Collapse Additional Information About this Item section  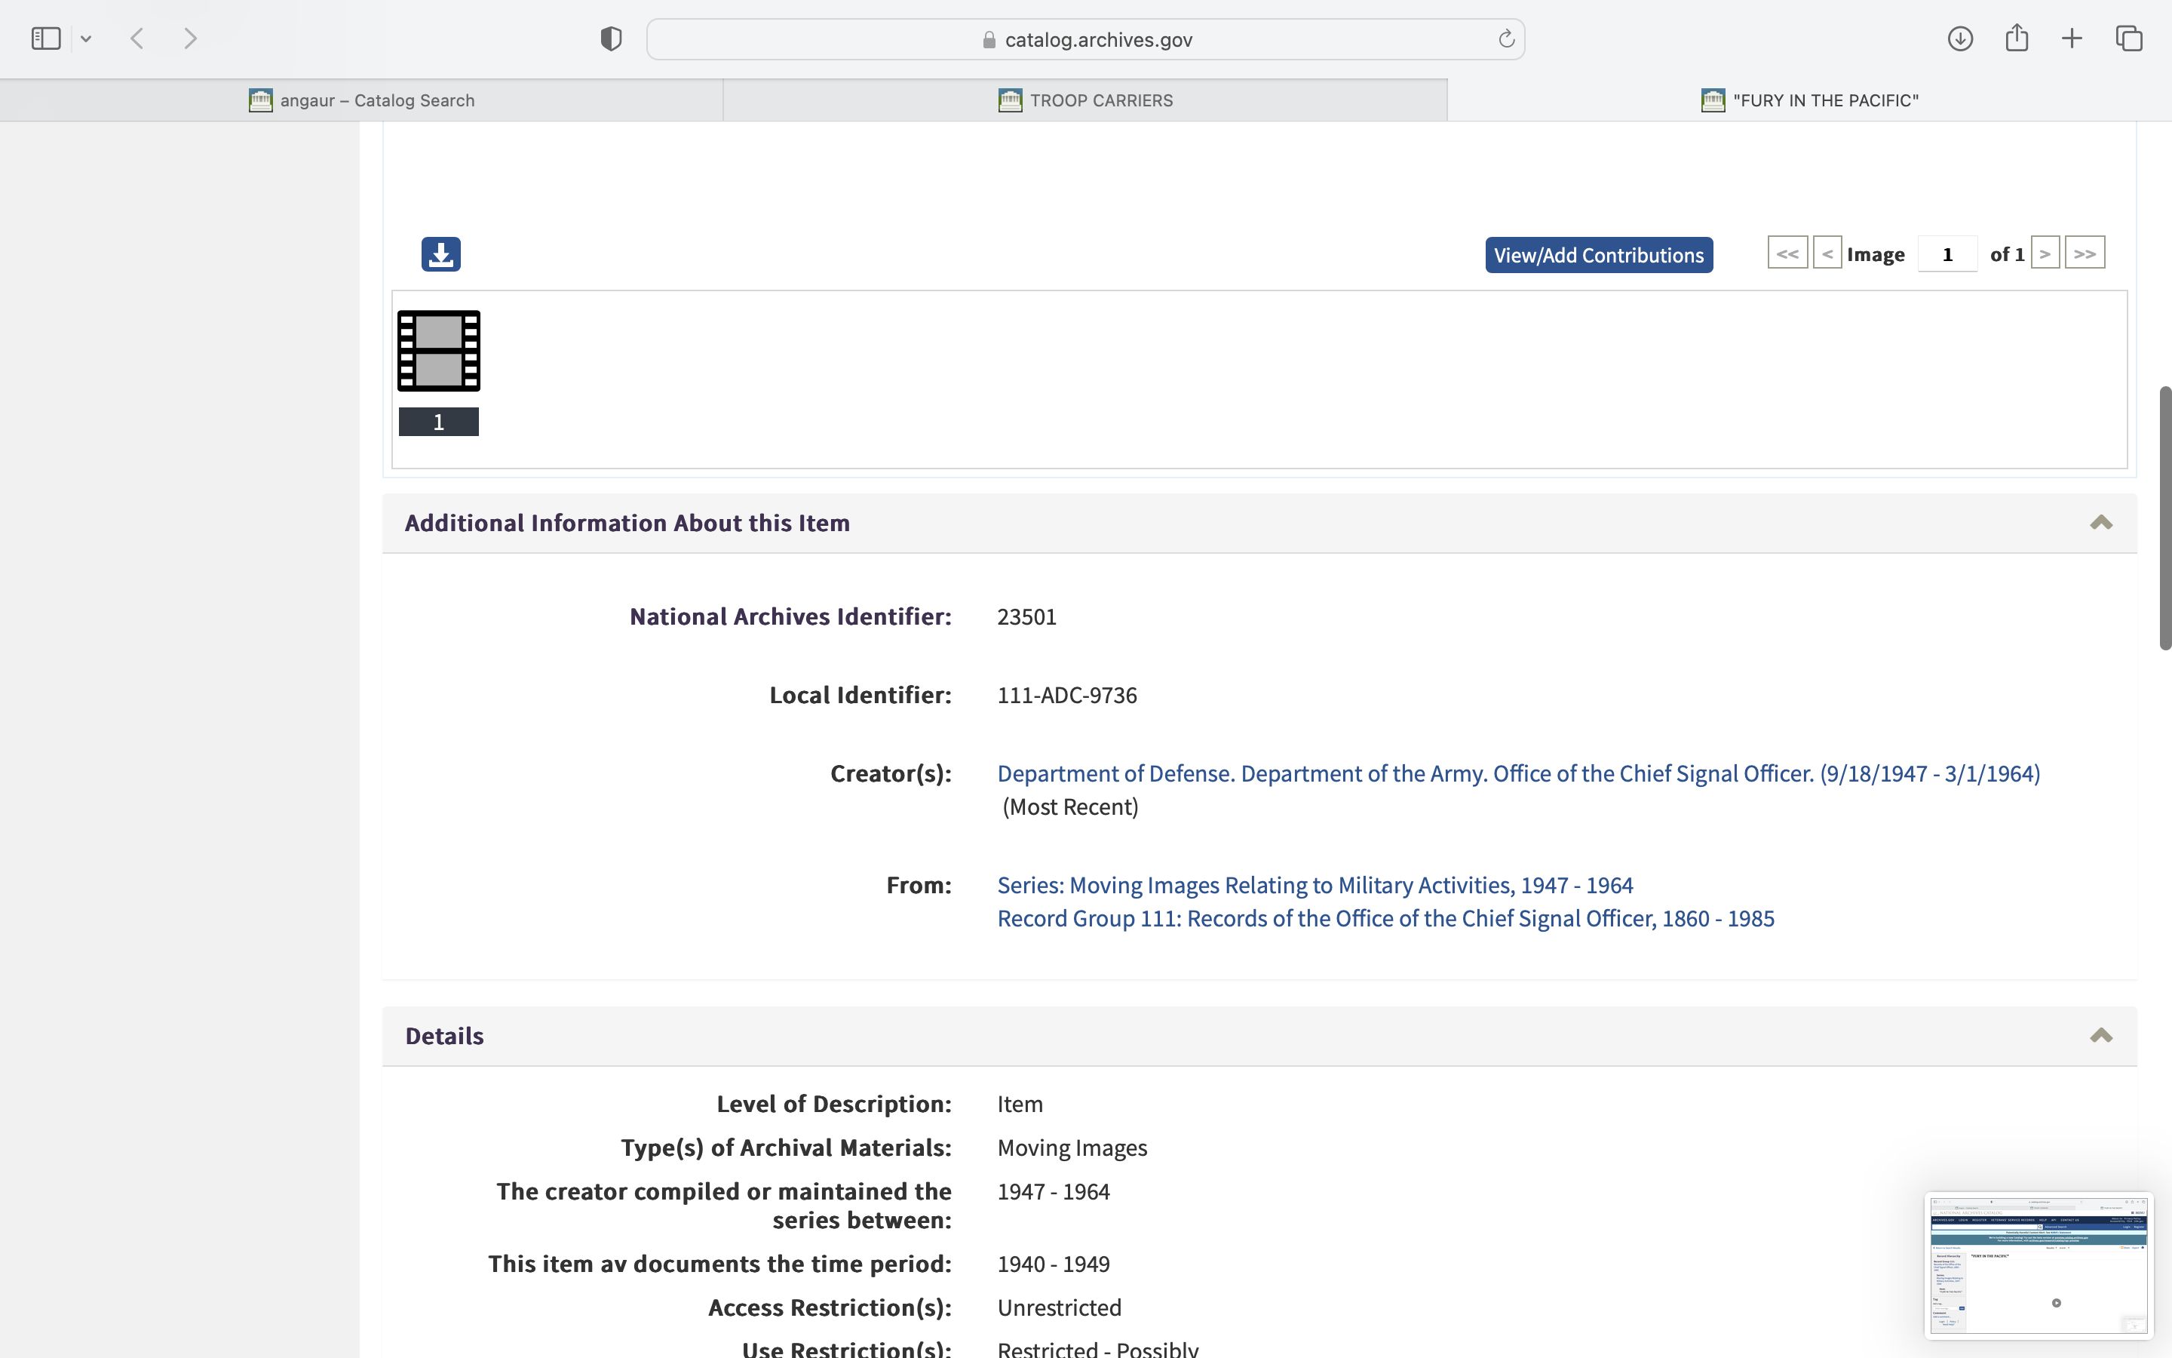tap(2100, 523)
